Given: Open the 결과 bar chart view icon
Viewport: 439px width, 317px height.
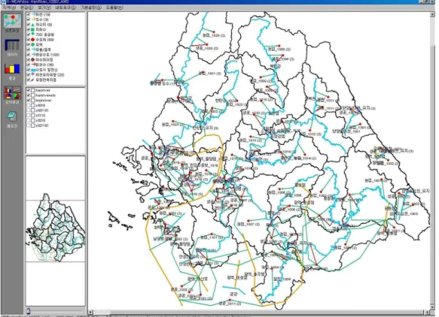Looking at the screenshot, I should (12, 68).
